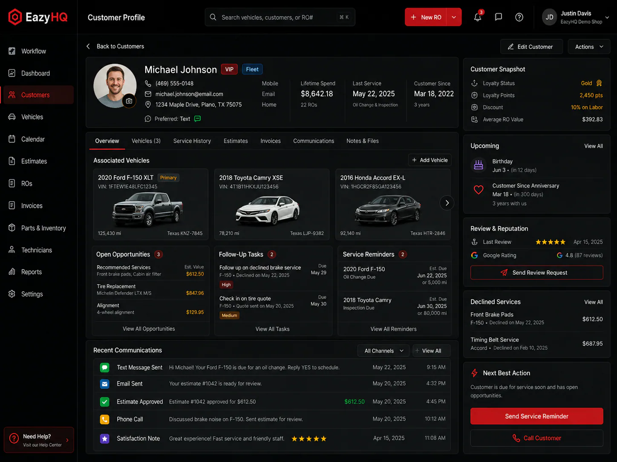Viewport: 617px width, 462px height.
Task: Select the Communications tab
Action: (314, 141)
